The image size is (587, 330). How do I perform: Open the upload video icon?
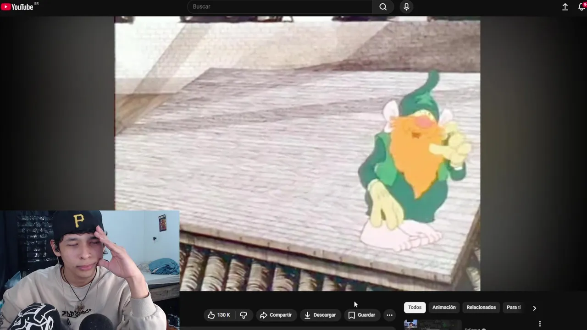565,7
